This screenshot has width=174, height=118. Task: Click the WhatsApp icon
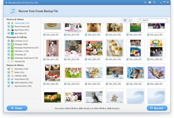click(x=12, y=55)
